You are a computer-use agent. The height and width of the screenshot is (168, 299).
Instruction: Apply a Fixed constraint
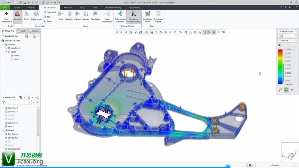[26, 15]
